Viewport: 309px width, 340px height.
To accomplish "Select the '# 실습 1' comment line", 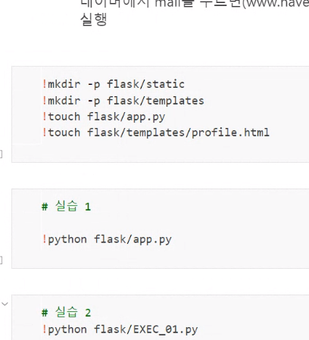I will [66, 206].
